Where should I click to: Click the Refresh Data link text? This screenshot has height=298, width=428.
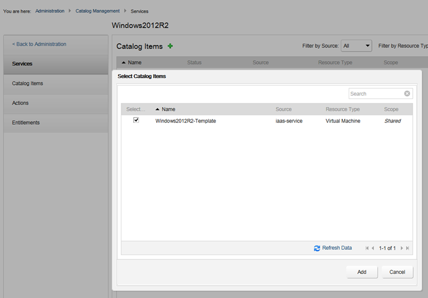click(x=337, y=248)
